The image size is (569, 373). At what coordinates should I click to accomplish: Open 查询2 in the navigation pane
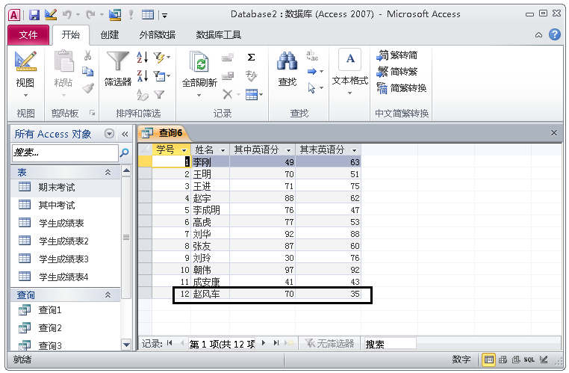click(x=65, y=328)
